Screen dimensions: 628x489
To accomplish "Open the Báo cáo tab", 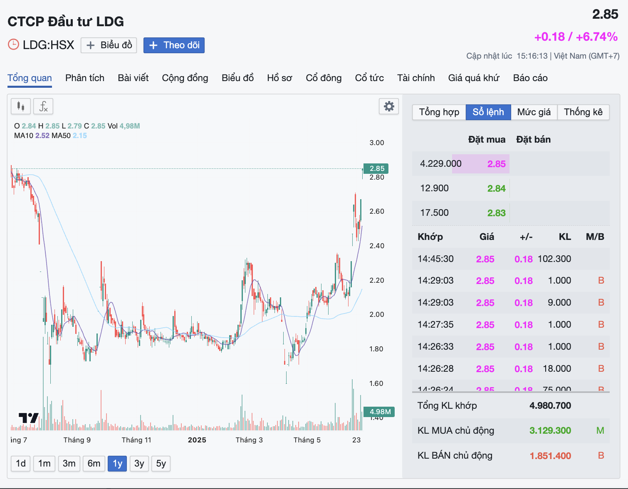I will coord(530,78).
